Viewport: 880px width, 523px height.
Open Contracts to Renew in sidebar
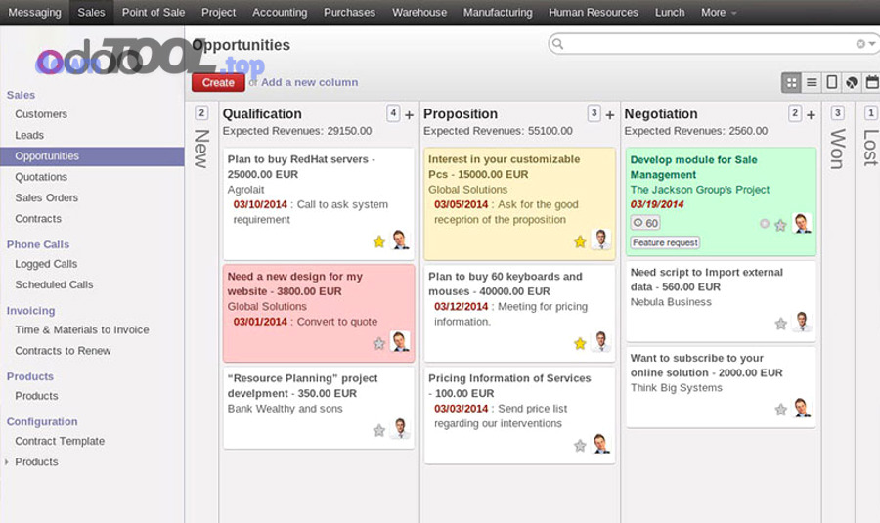[63, 351]
